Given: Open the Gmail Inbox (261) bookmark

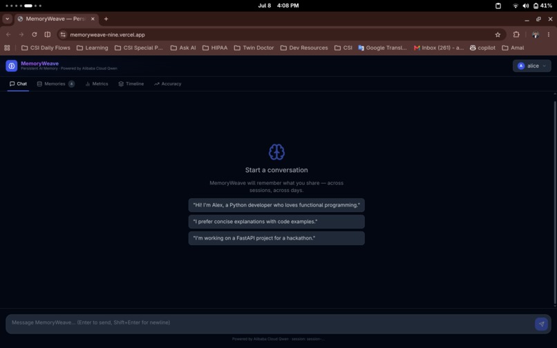Looking at the screenshot, I should tap(439, 48).
